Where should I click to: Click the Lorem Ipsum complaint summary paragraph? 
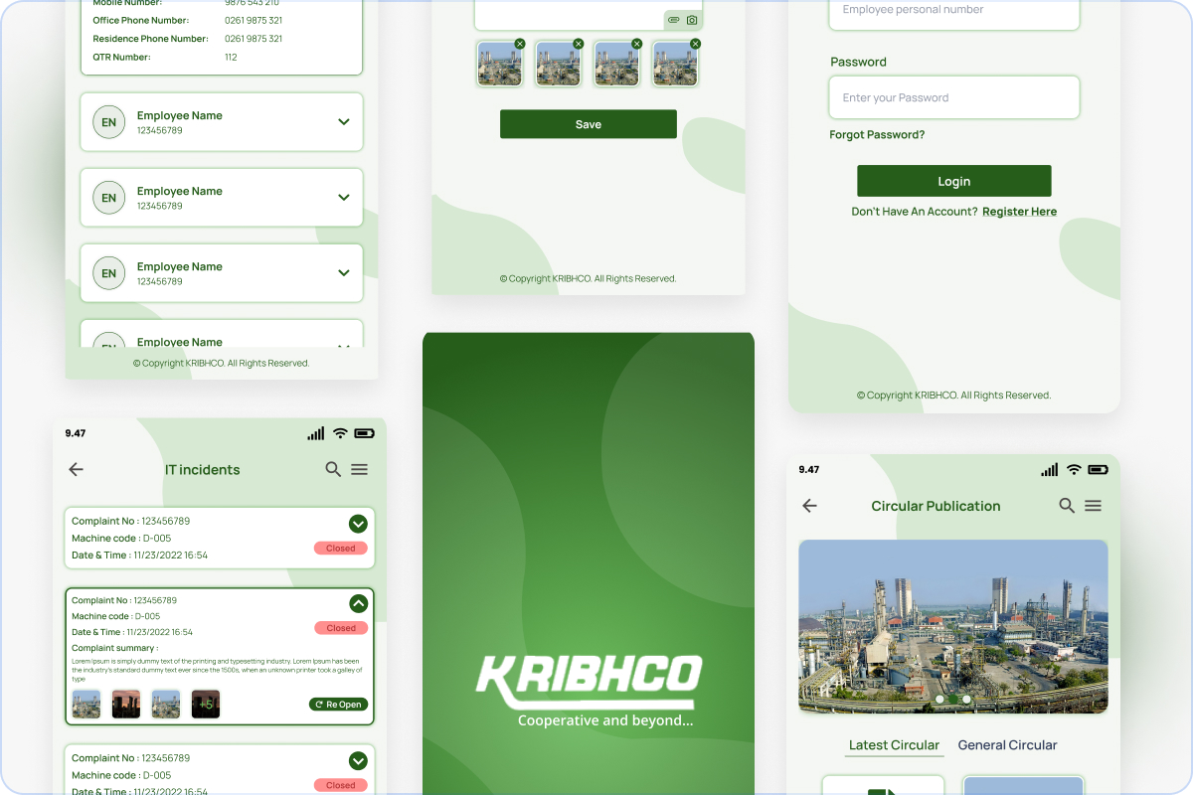pyautogui.click(x=218, y=670)
